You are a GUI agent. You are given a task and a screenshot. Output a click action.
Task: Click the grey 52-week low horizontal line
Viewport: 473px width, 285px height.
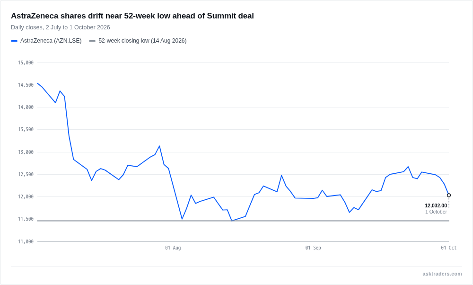pyautogui.click(x=243, y=221)
